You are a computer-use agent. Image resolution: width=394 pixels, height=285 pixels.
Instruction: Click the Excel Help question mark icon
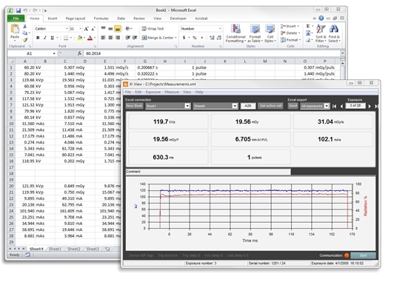tap(321, 18)
